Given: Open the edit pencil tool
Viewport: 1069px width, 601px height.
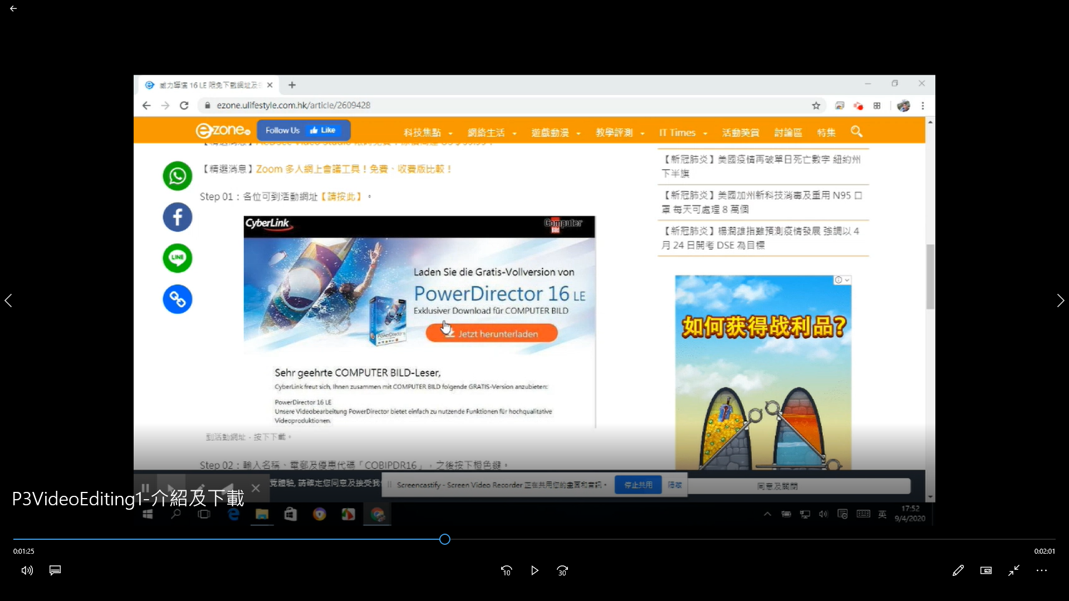Looking at the screenshot, I should pyautogui.click(x=958, y=570).
